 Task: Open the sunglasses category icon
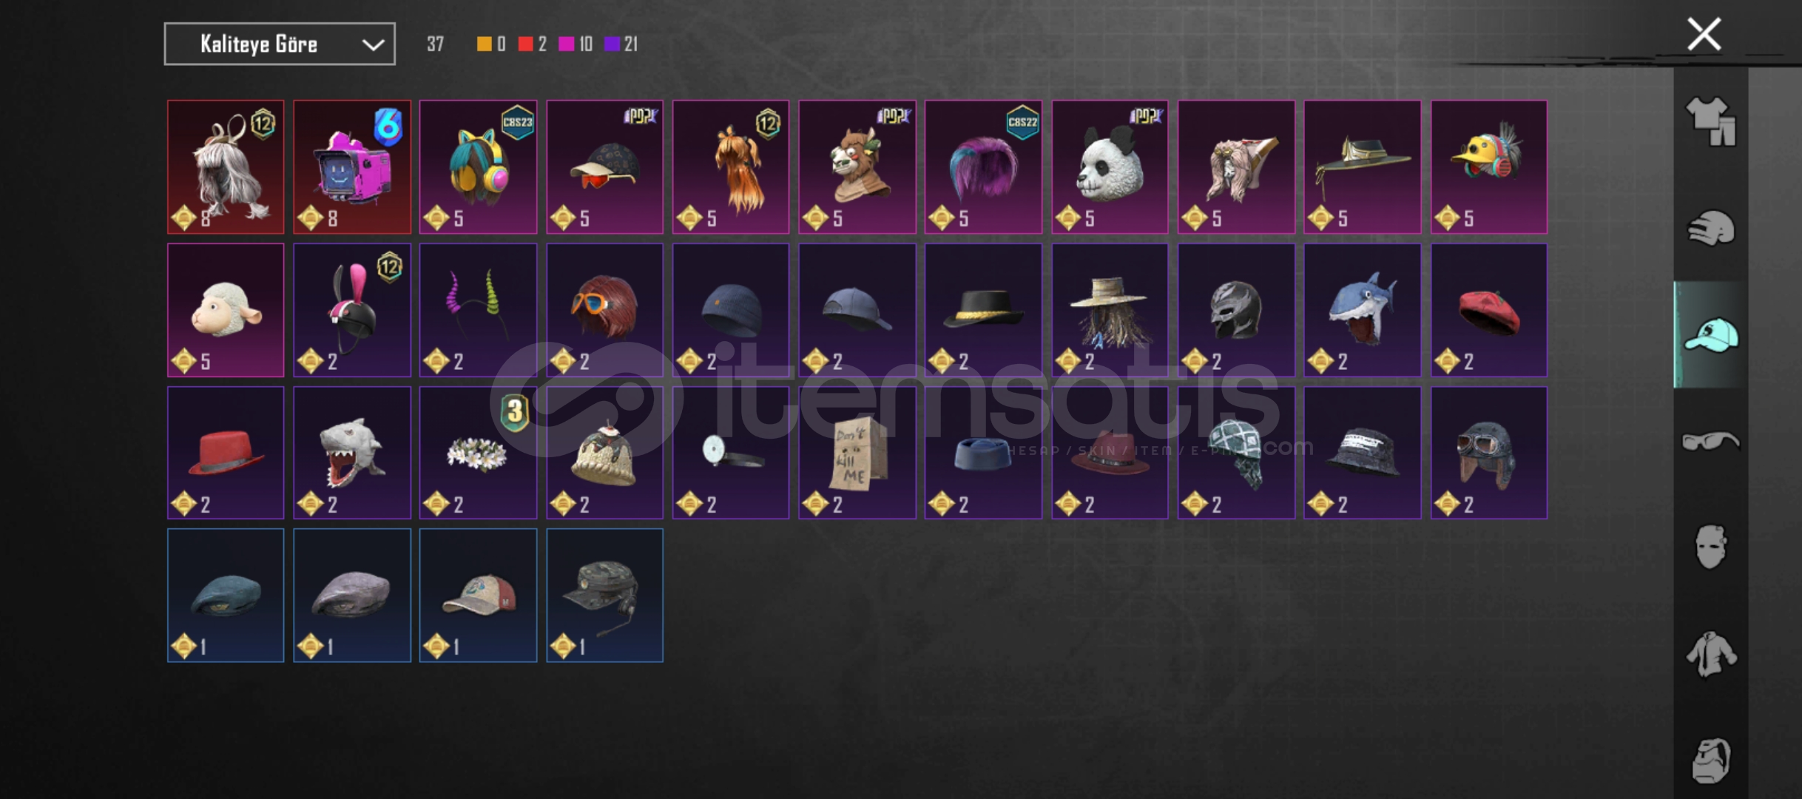click(1710, 441)
